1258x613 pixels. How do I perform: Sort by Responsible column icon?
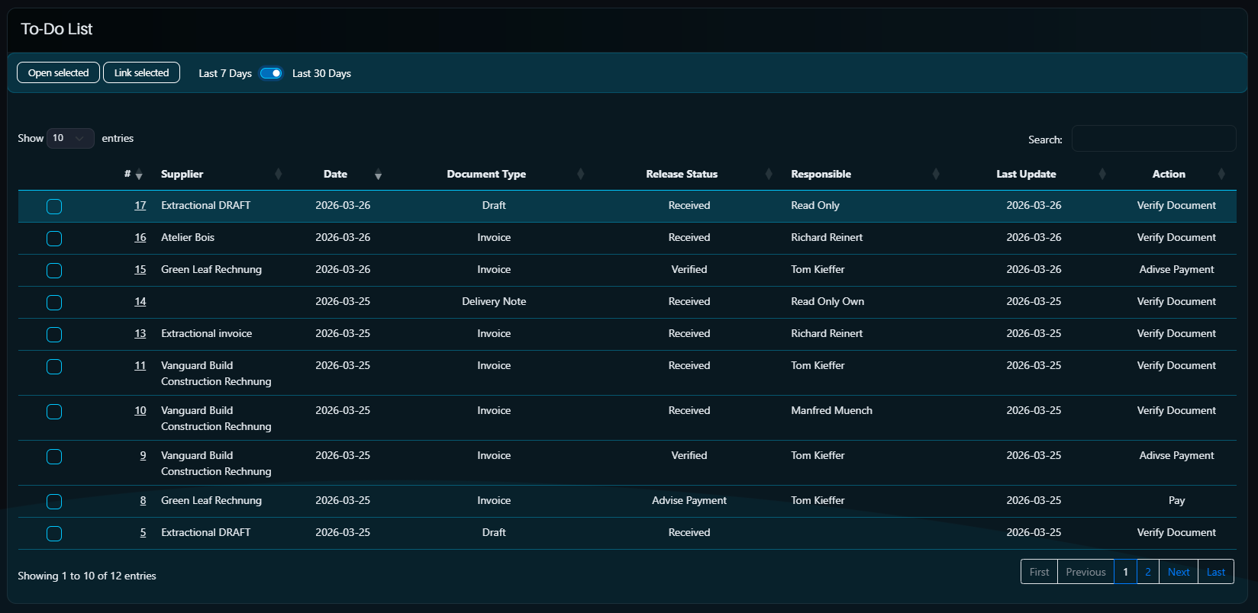click(935, 175)
